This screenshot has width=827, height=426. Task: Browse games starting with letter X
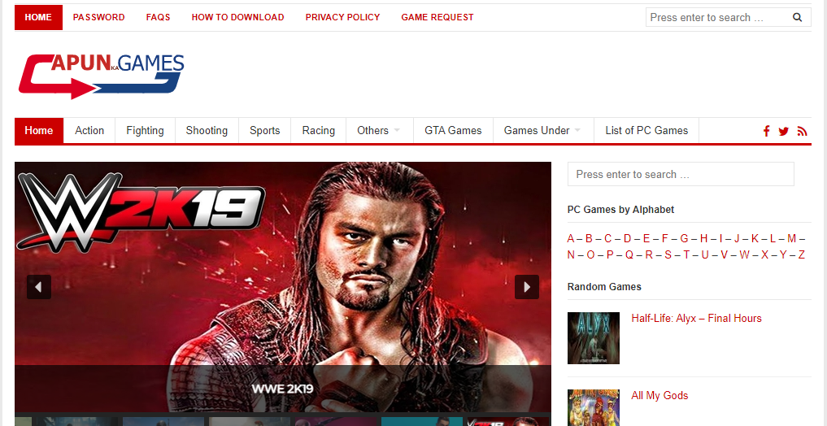(764, 254)
